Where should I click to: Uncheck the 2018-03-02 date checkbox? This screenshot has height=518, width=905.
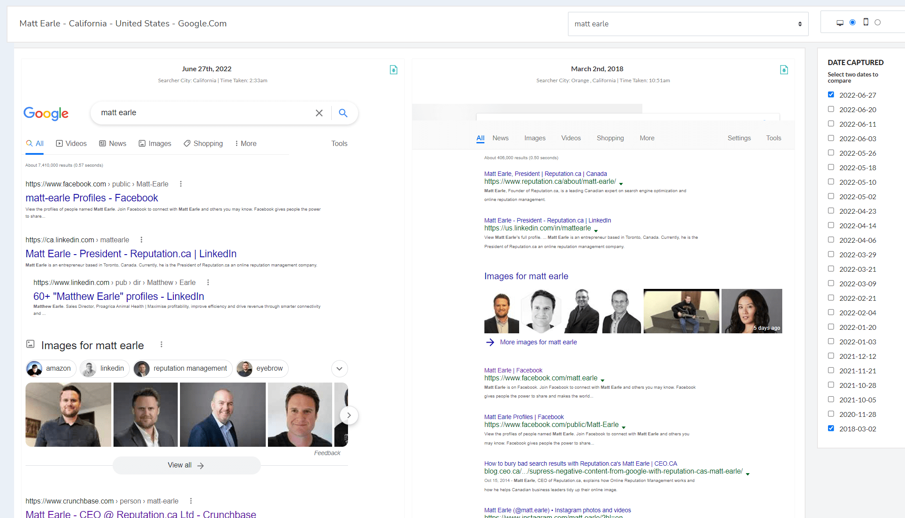831,428
